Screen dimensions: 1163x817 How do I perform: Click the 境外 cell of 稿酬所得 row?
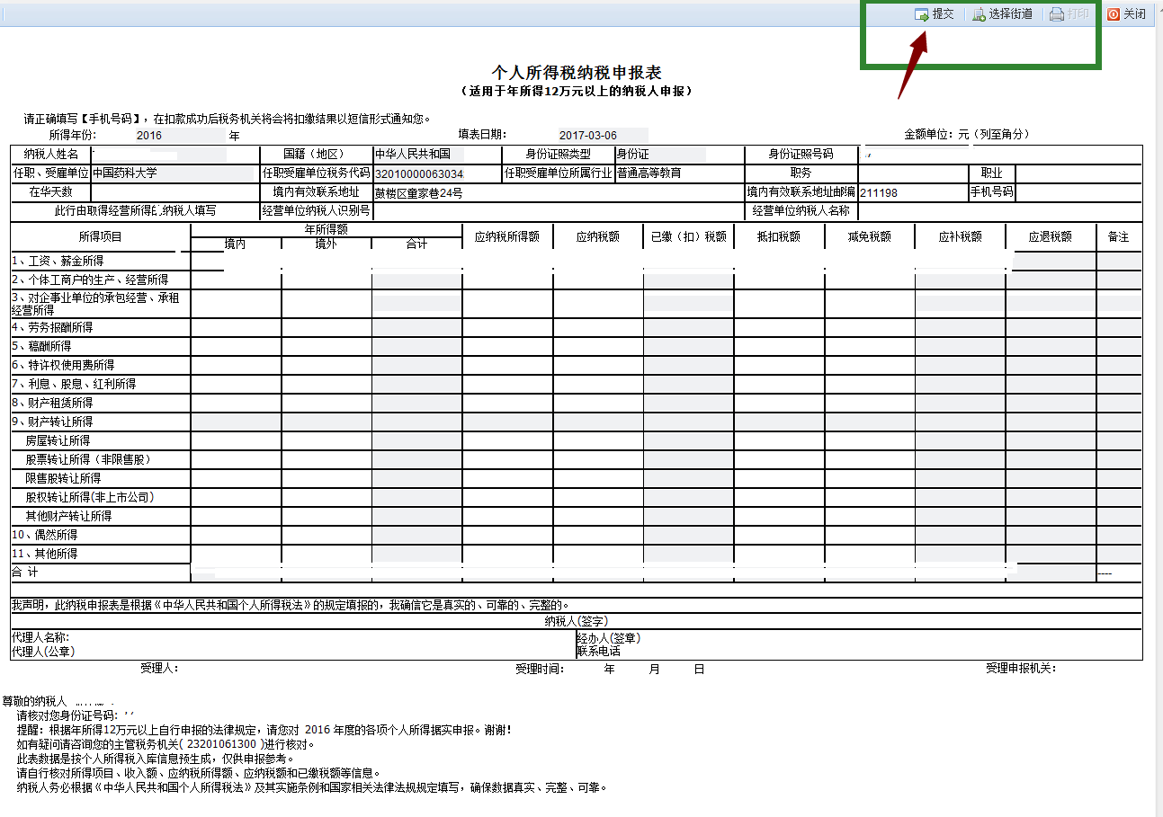tap(326, 346)
